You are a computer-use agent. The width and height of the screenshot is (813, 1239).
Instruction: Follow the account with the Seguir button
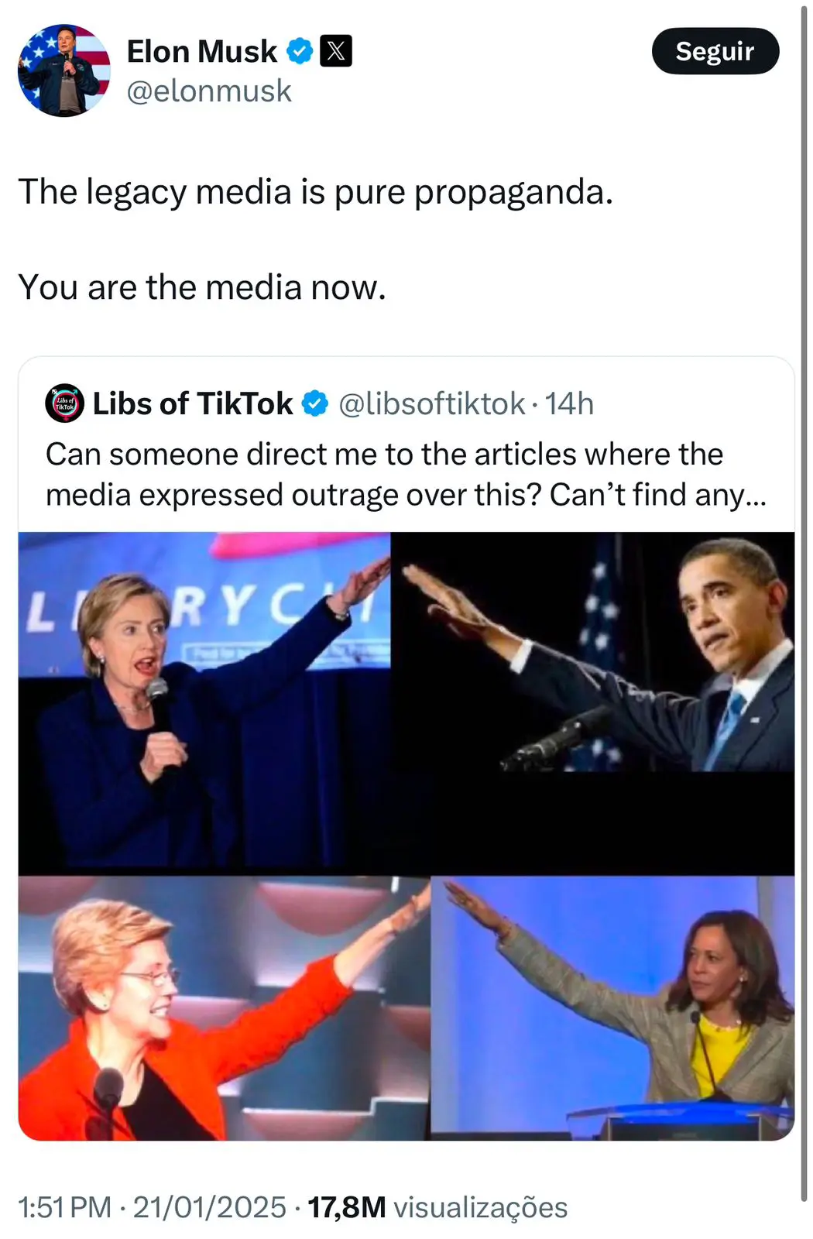pos(715,51)
